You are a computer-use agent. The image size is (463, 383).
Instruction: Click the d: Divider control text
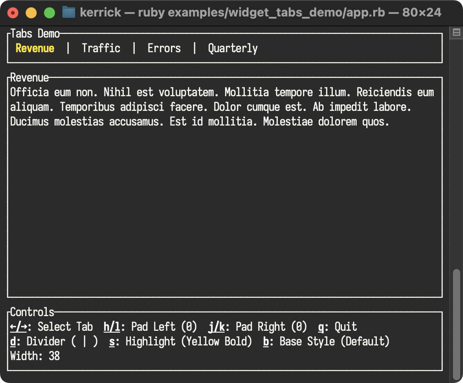(54, 341)
